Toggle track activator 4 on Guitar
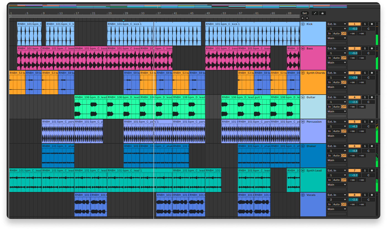The width and height of the screenshot is (387, 230). pos(355,98)
